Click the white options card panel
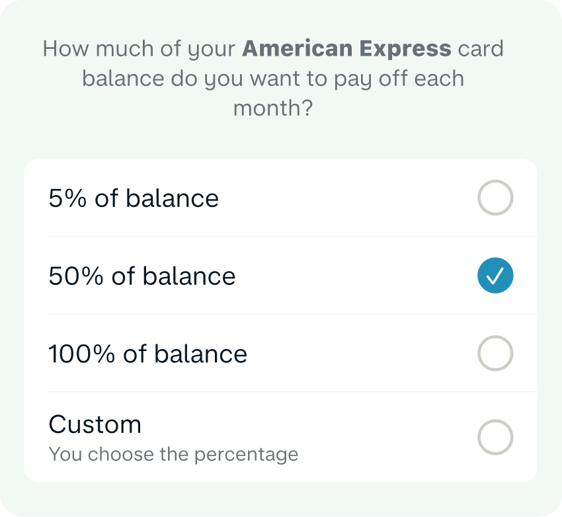This screenshot has width=562, height=517. [x=281, y=317]
